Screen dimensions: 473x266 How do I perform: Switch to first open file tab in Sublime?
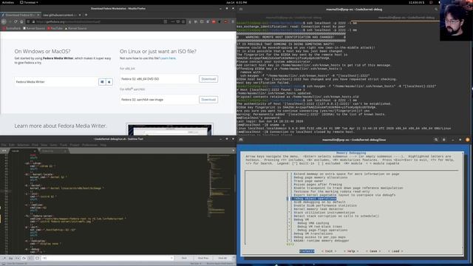[23, 151]
